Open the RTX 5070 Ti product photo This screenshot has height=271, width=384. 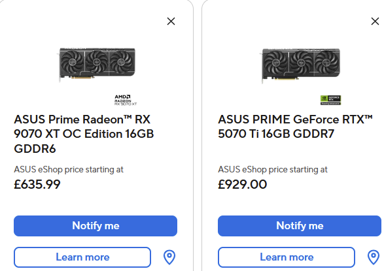coord(301,65)
